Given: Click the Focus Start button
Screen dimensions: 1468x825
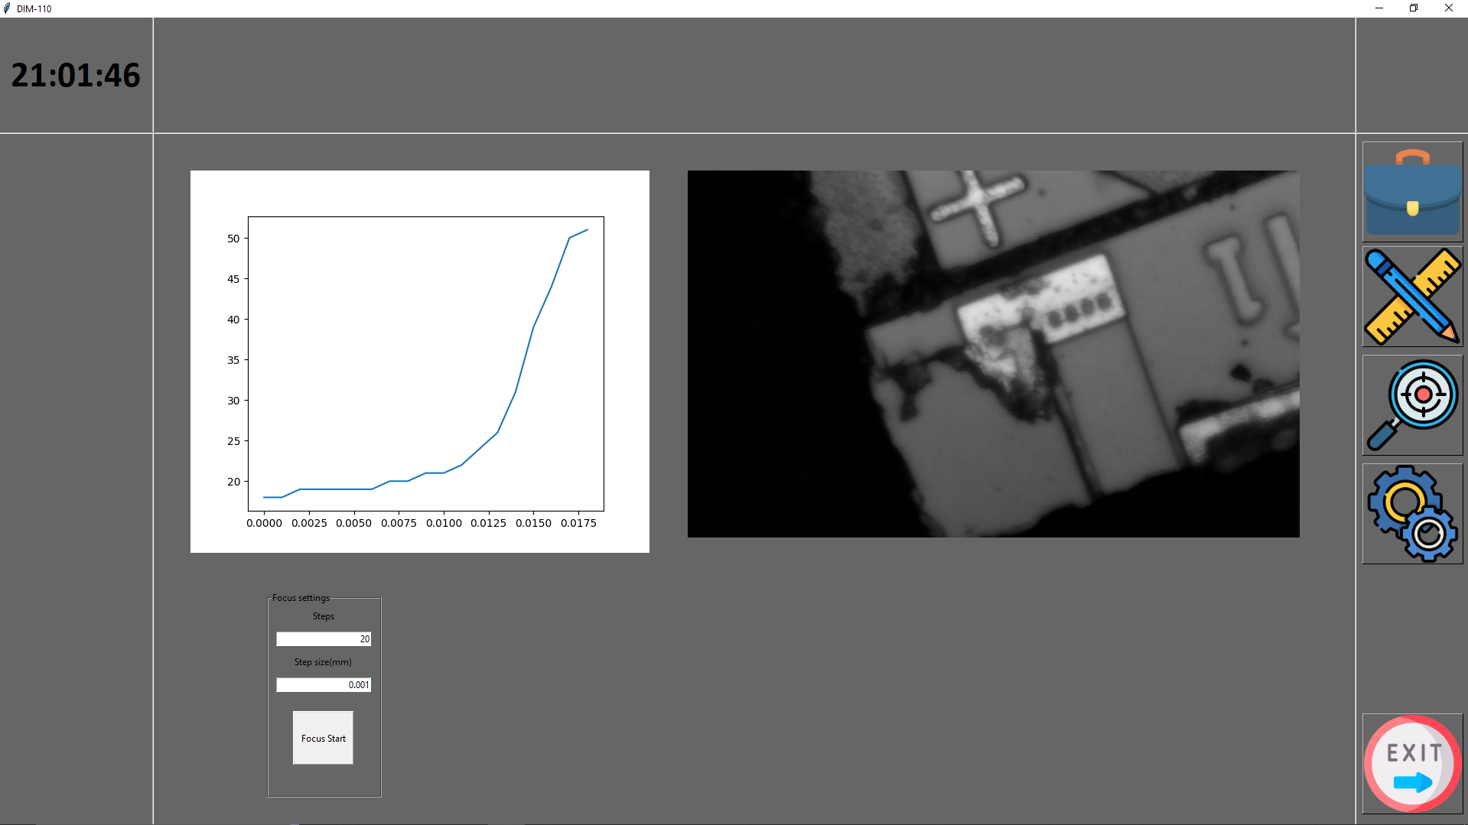Looking at the screenshot, I should 323,738.
